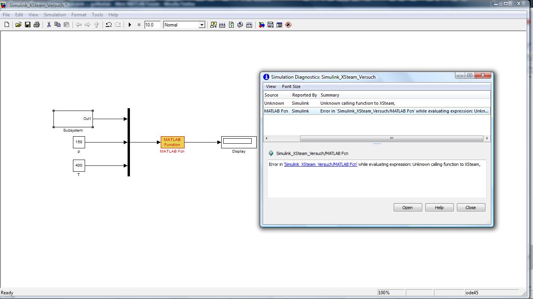This screenshot has width=533, height=299.
Task: Click the Open button in diagnostics dialog
Action: 407,208
